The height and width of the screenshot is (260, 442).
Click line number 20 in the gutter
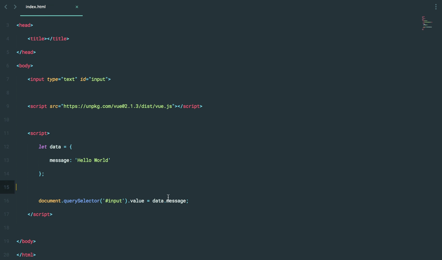pyautogui.click(x=6, y=255)
